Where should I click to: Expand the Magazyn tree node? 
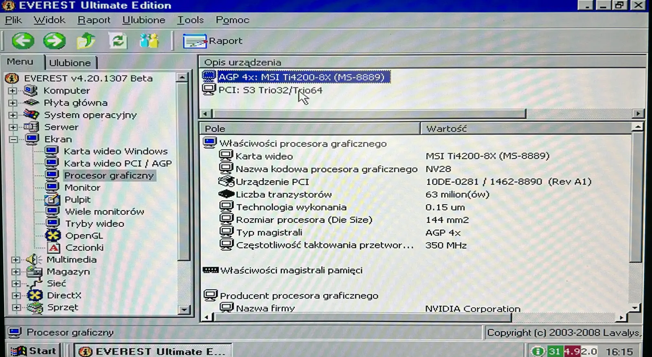click(x=15, y=272)
